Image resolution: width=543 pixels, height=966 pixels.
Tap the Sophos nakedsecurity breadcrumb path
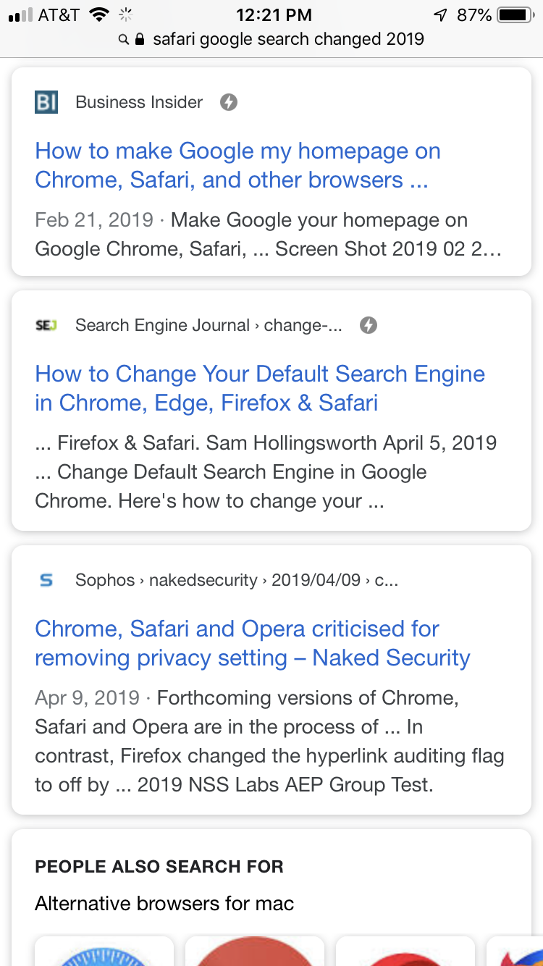click(236, 580)
